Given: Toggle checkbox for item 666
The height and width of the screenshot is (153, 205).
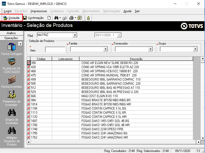Looking at the screenshot, I should click(x=29, y=96).
